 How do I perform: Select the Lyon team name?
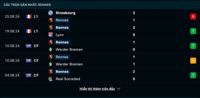[60, 35]
